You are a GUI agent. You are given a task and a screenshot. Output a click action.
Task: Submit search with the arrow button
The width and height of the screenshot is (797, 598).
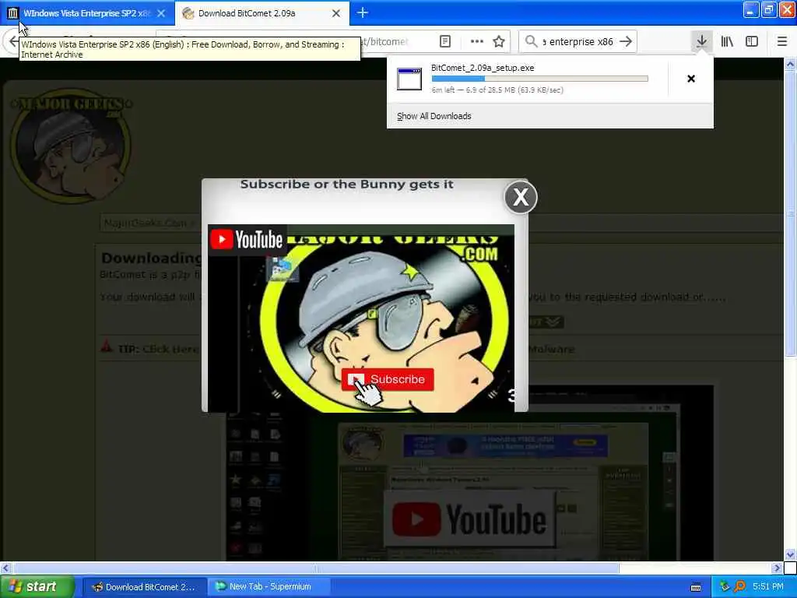pyautogui.click(x=627, y=41)
